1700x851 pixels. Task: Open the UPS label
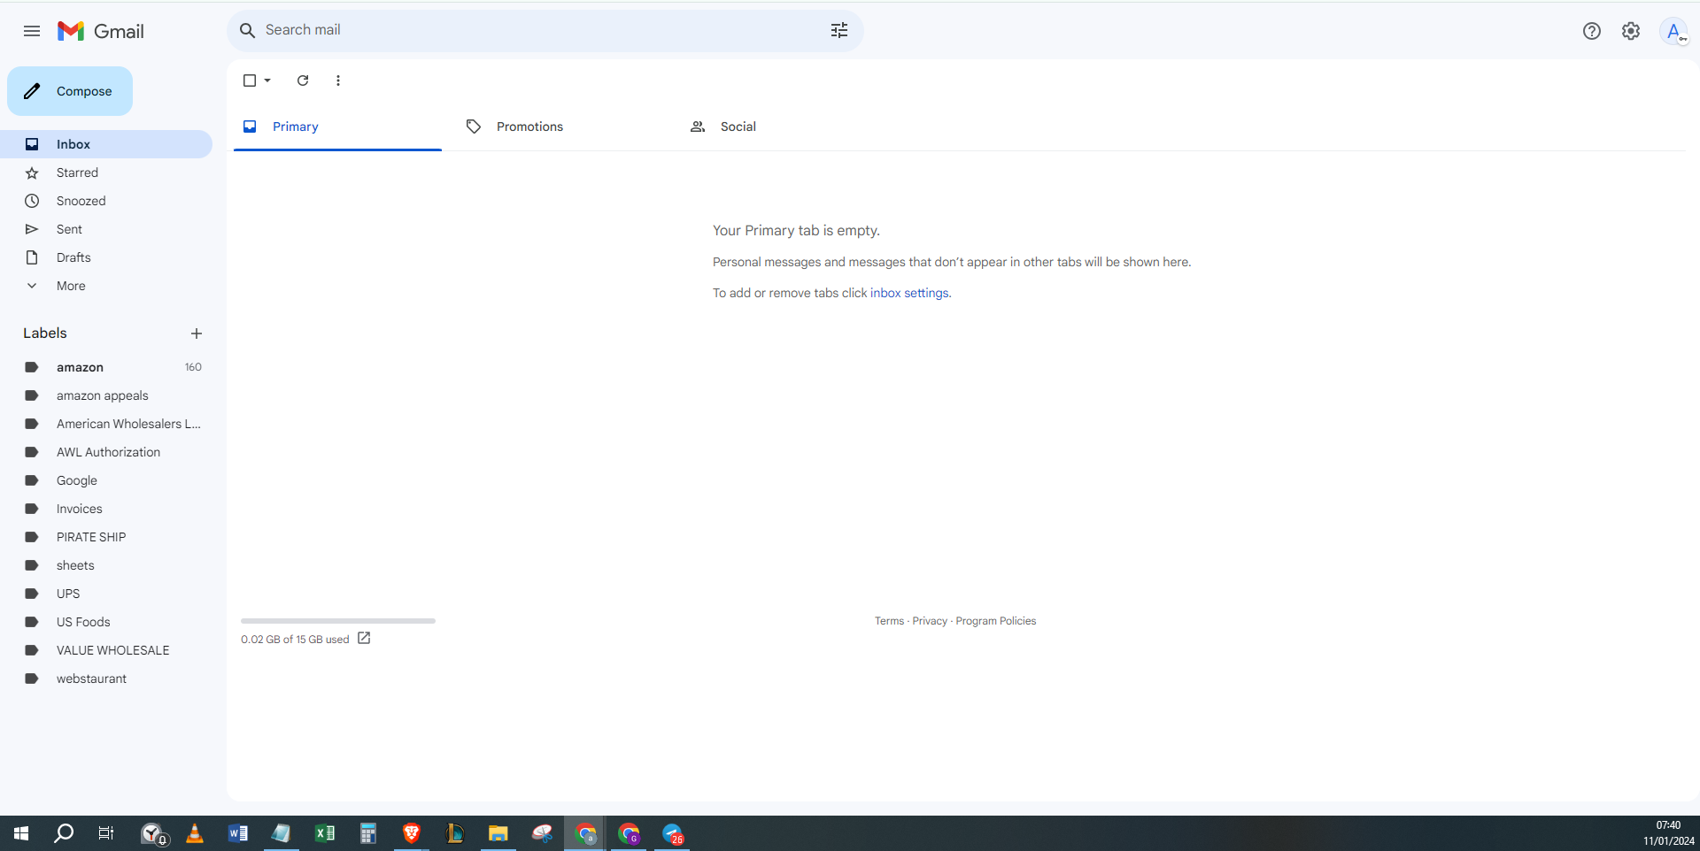pyautogui.click(x=106, y=594)
